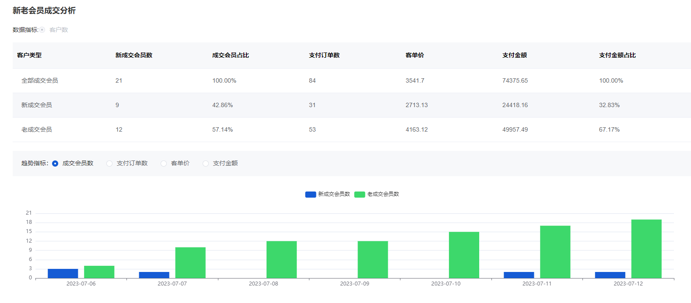Click the 支付订单数 column header
The width and height of the screenshot is (691, 303).
pyautogui.click(x=324, y=55)
